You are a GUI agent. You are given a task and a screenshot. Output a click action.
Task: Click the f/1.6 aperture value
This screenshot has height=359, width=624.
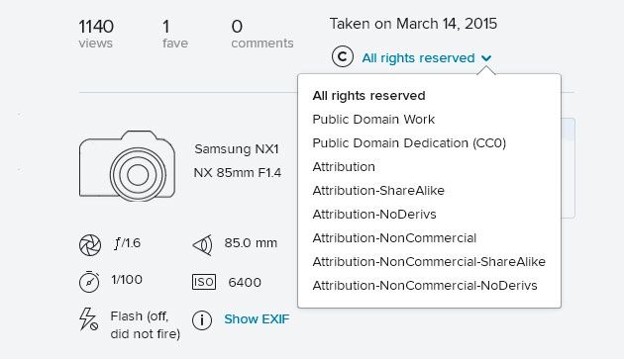pyautogui.click(x=127, y=243)
